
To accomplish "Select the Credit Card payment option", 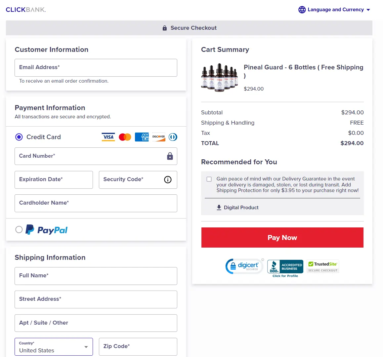I will [19, 137].
